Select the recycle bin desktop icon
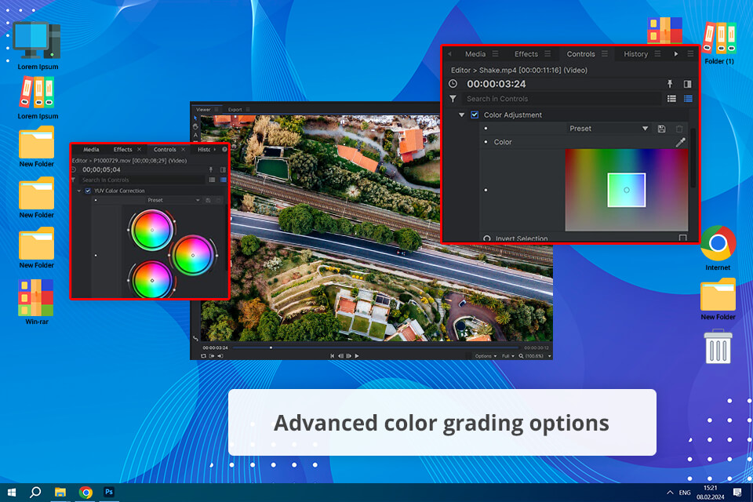This screenshot has height=502, width=753. [x=718, y=347]
